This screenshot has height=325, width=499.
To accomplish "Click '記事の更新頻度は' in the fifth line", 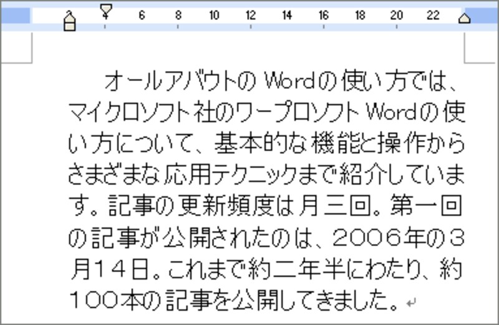I will pyautogui.click(x=201, y=206).
